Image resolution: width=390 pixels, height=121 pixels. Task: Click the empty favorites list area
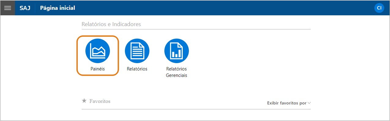point(196,114)
